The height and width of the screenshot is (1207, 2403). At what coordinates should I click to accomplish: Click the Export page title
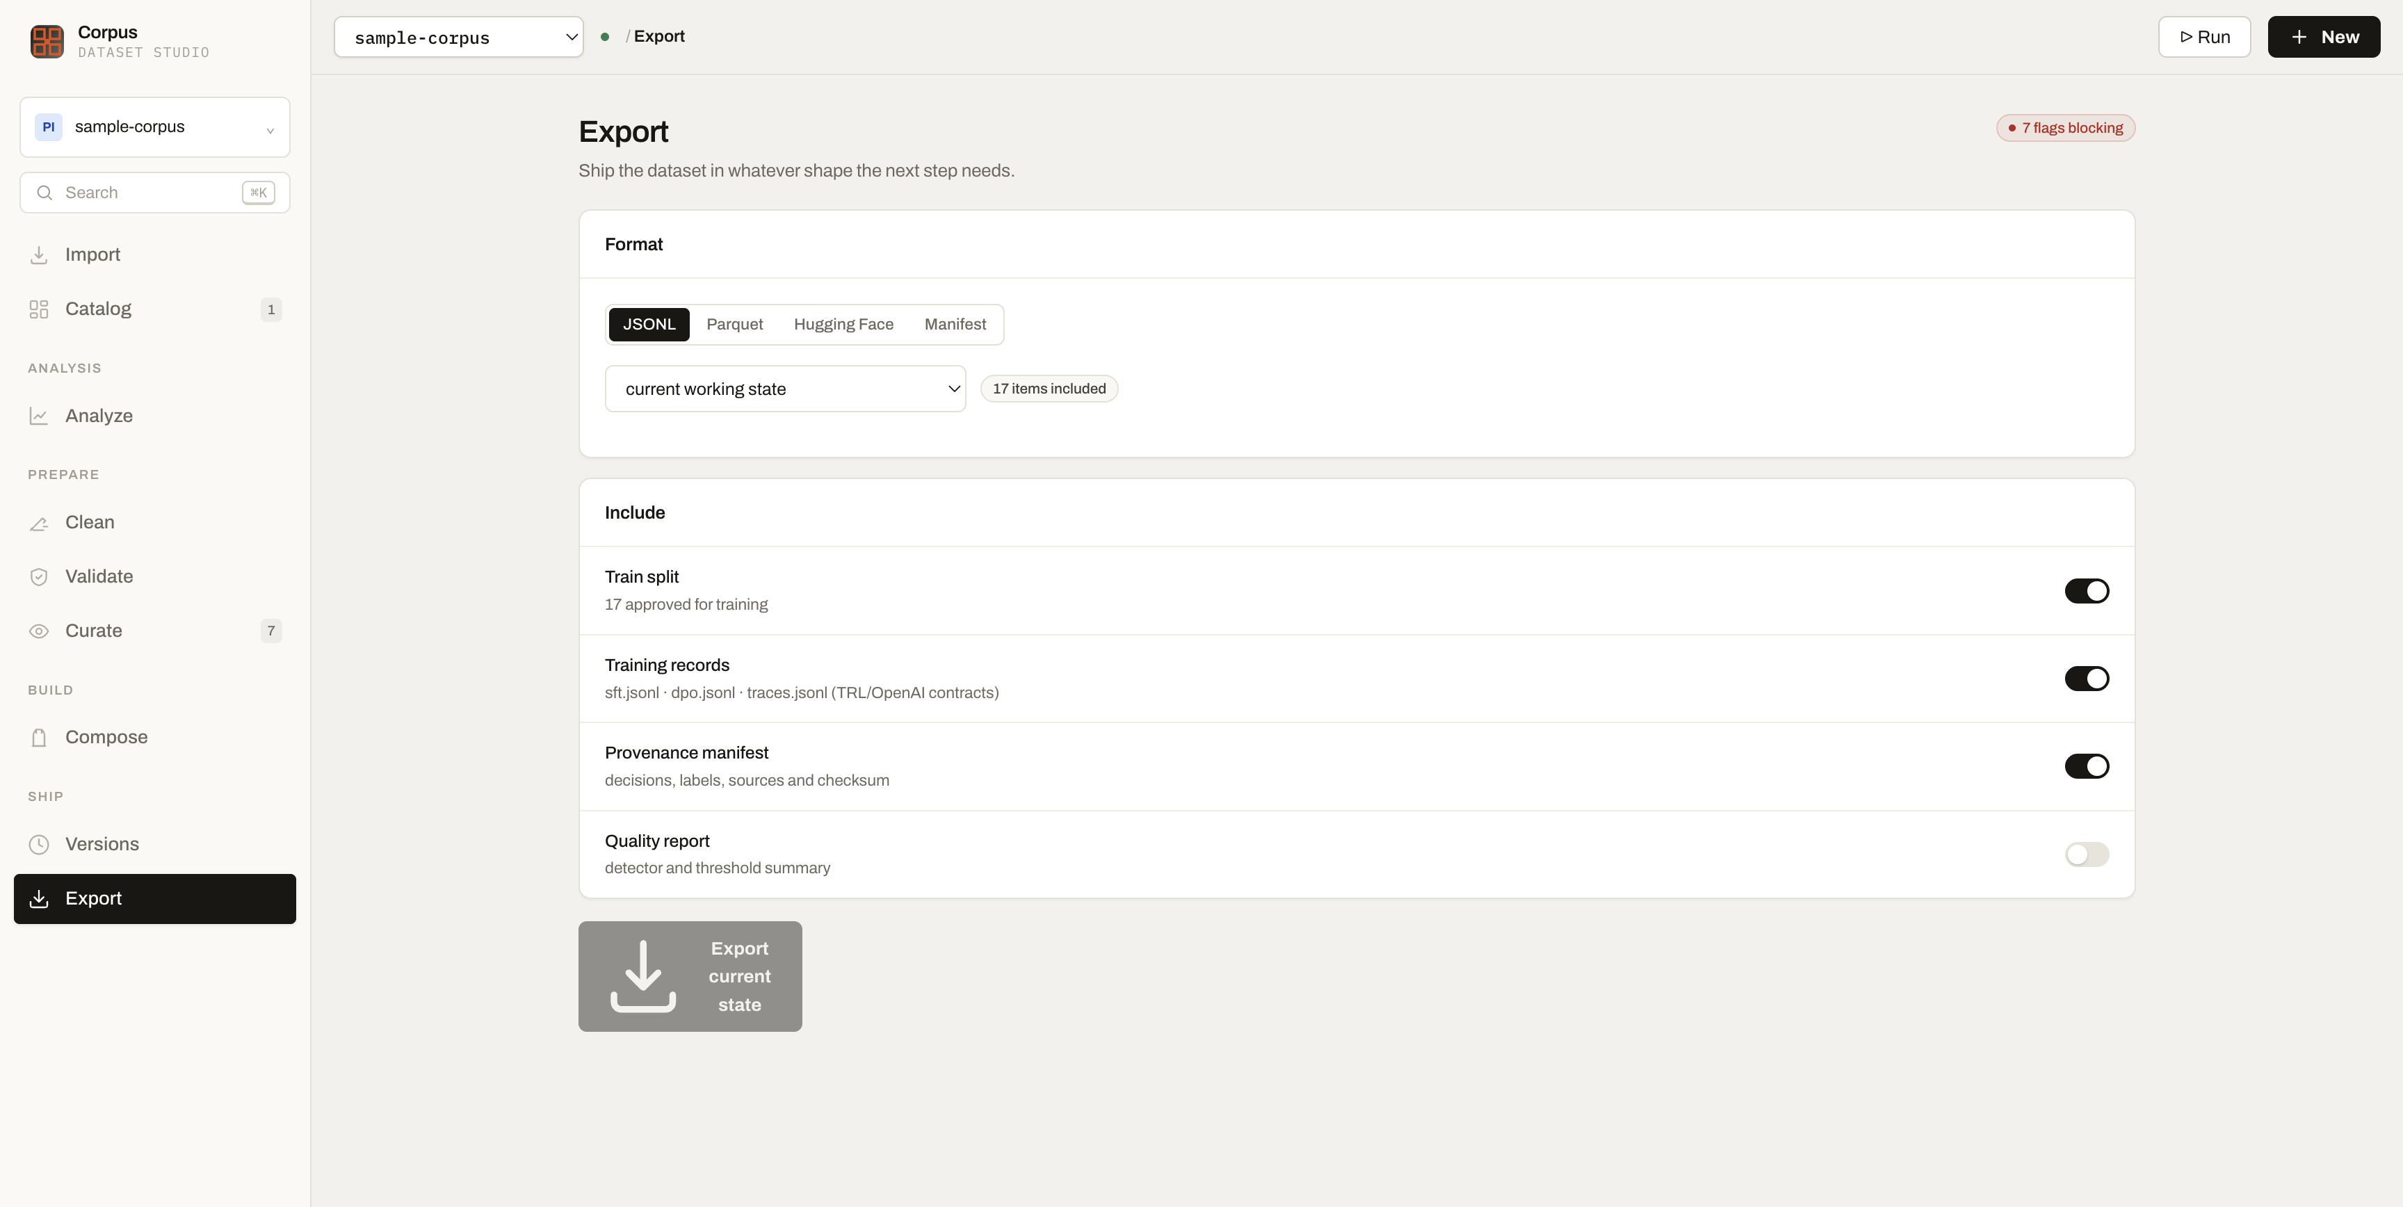point(623,131)
